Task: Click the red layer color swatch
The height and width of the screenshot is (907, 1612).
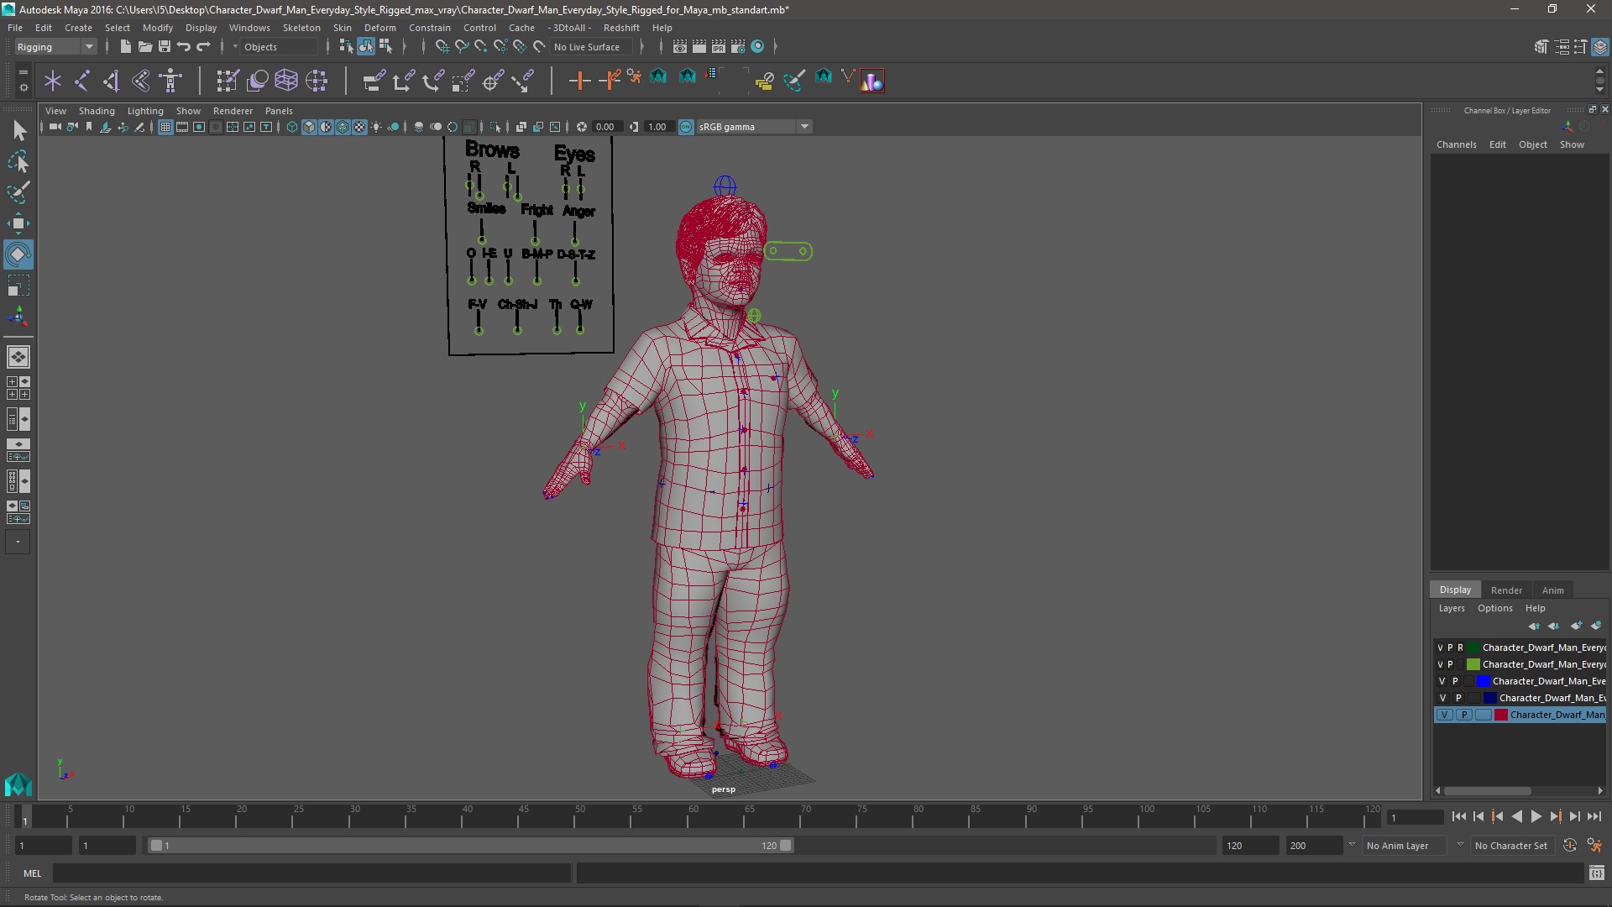Action: click(x=1500, y=715)
